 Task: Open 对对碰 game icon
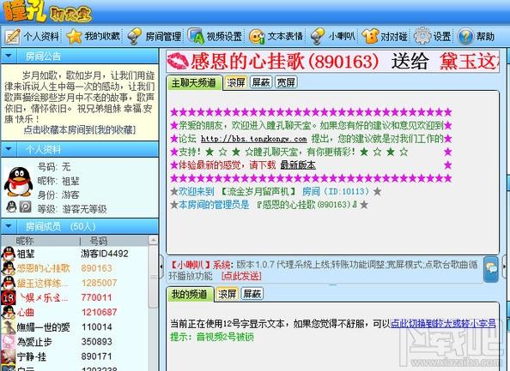coord(370,36)
